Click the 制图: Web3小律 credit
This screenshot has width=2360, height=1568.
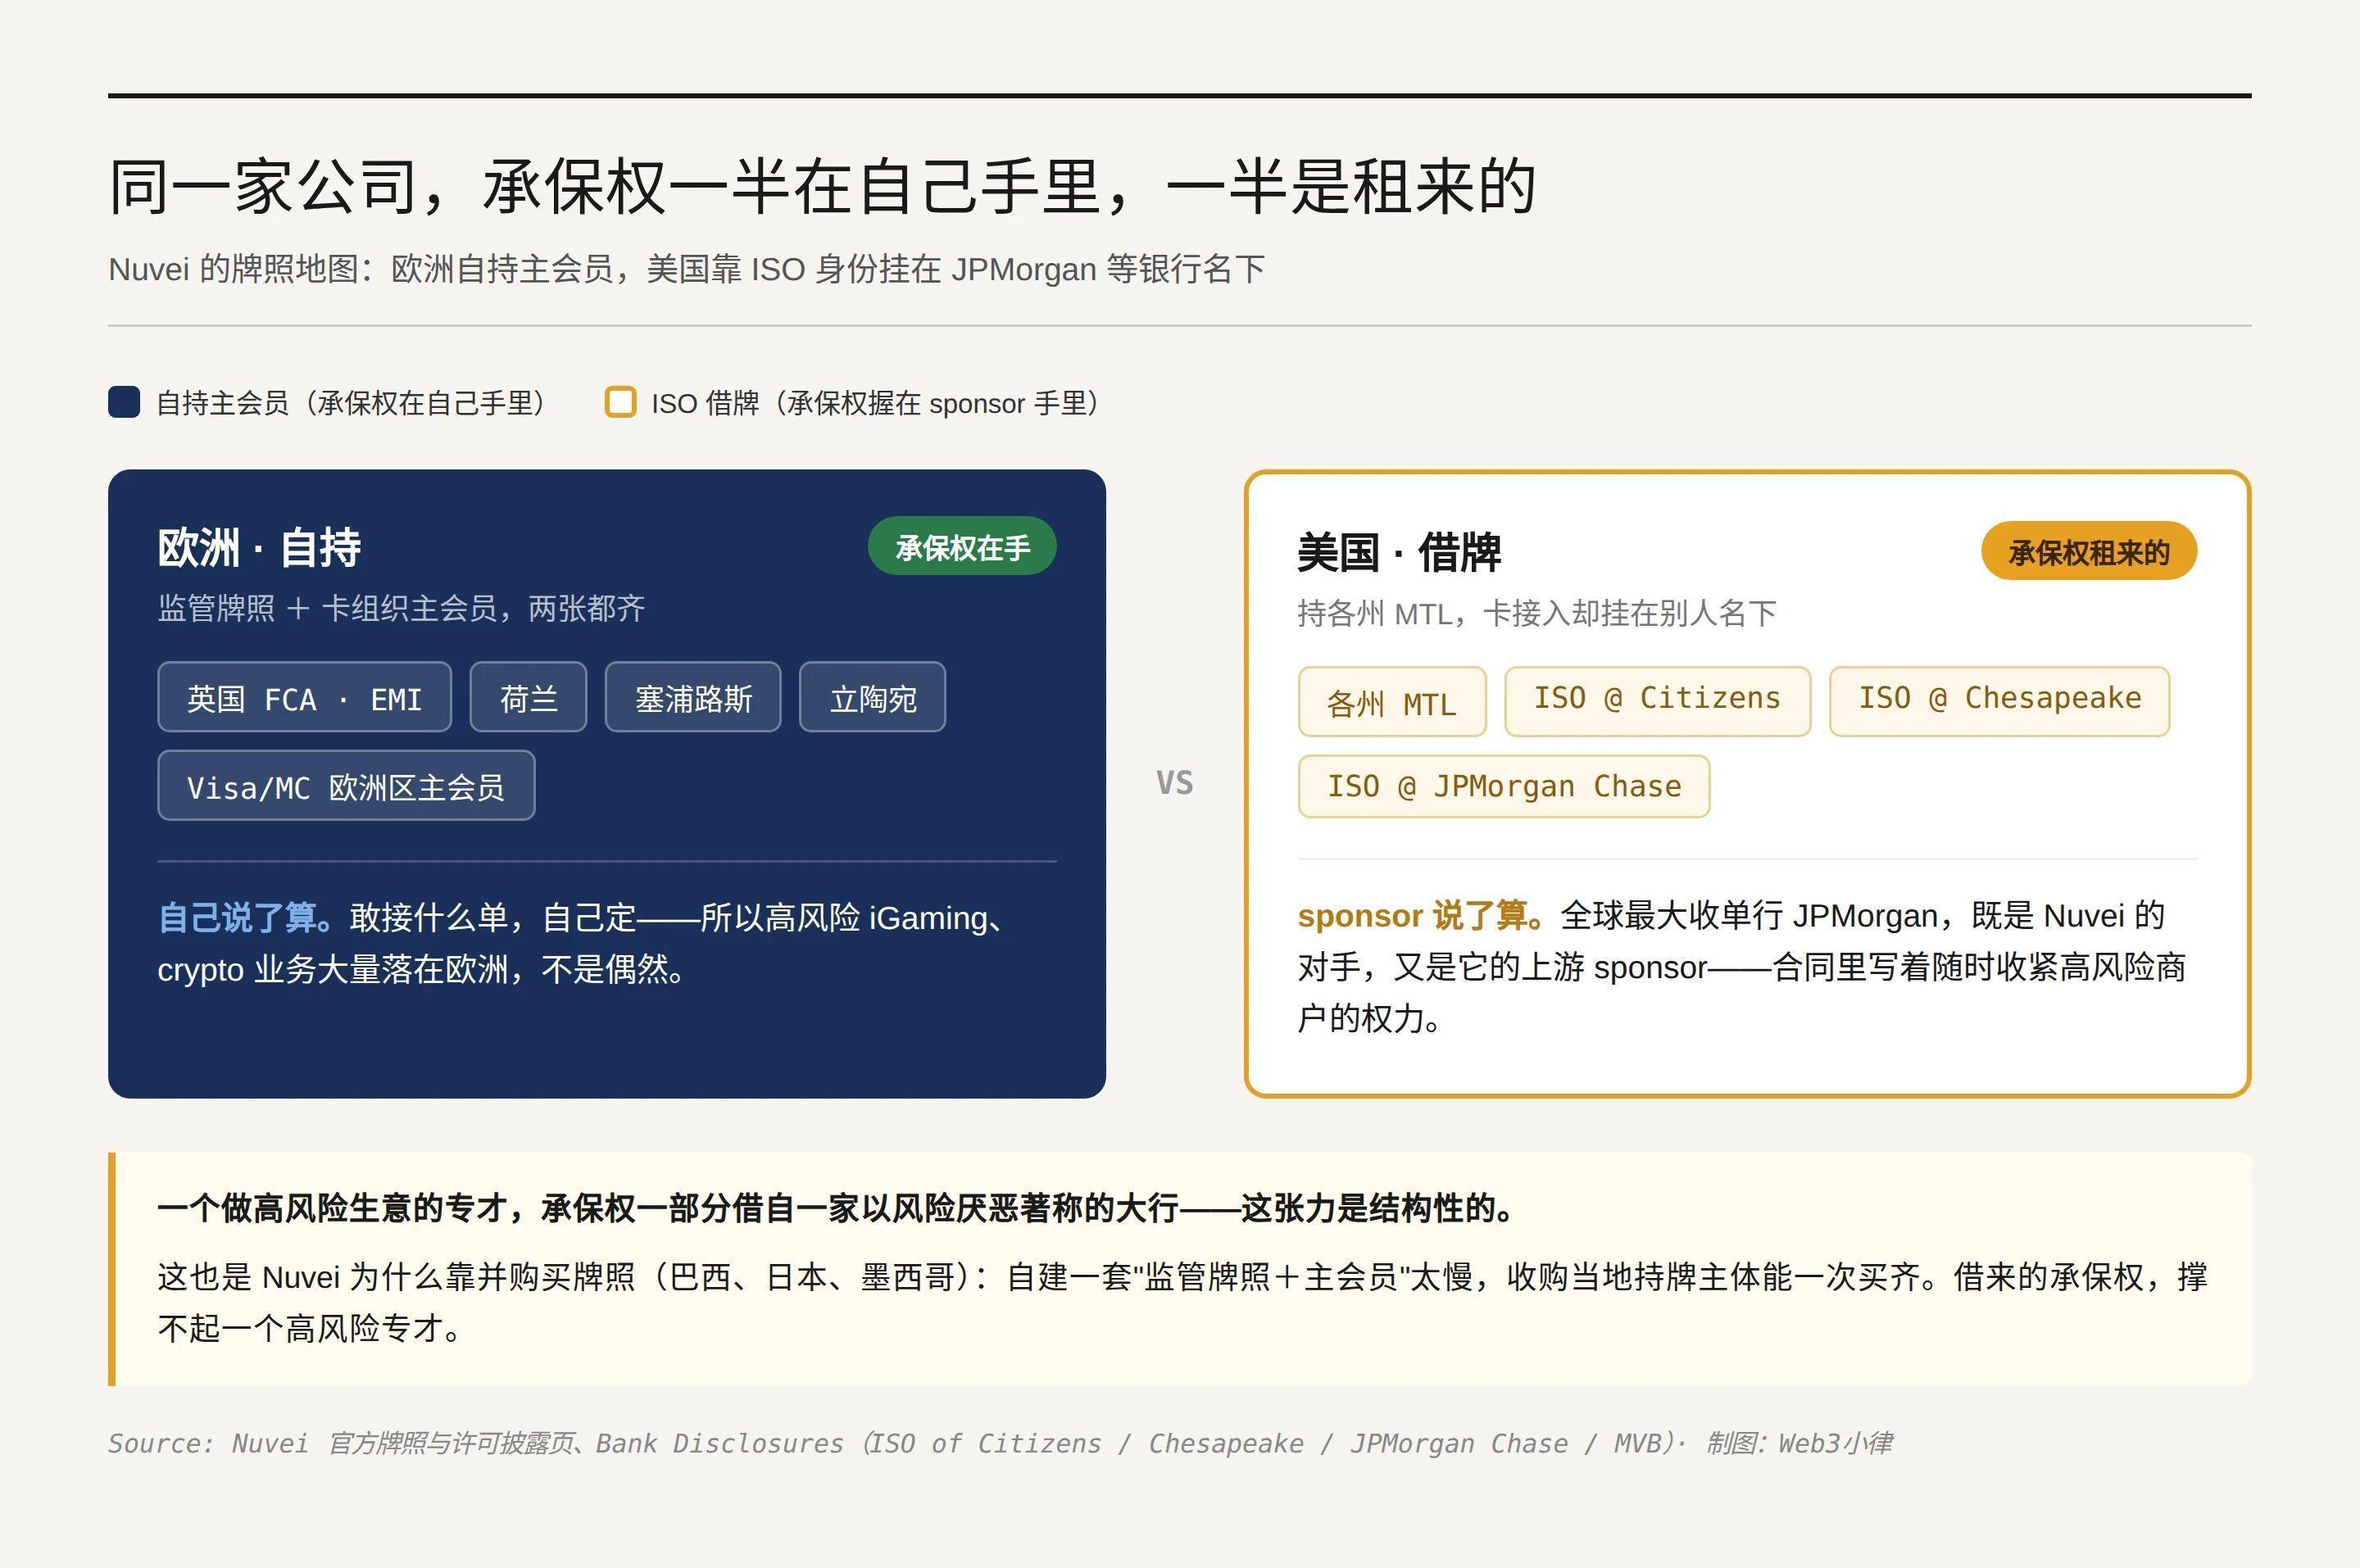click(1799, 1443)
